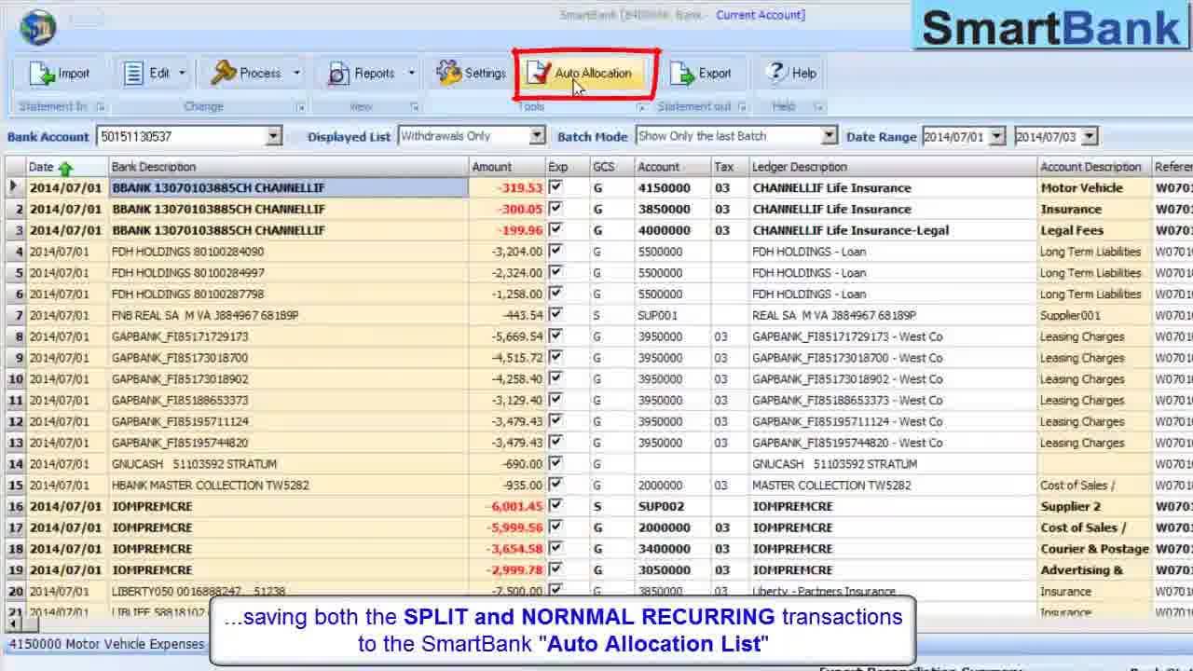1193x671 pixels.
Task: Toggle Exp checkbox for GAPBANK_FI85171729173 row
Action: click(x=556, y=336)
